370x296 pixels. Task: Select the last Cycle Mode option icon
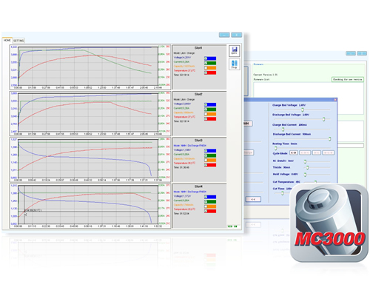[x=329, y=153]
